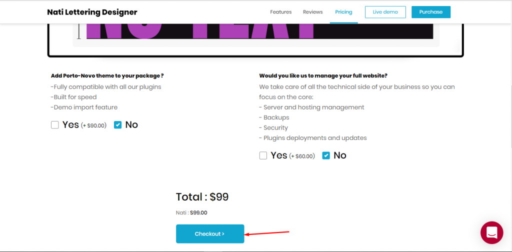Open the chat widget icon

click(491, 232)
